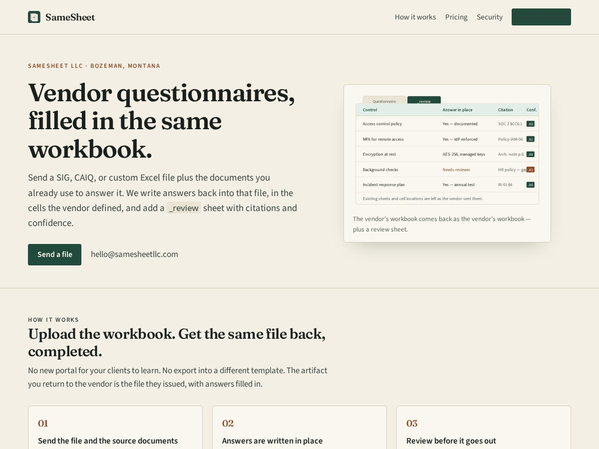599x449 pixels.
Task: Click the Yes — annual test answer
Action: [459, 185]
